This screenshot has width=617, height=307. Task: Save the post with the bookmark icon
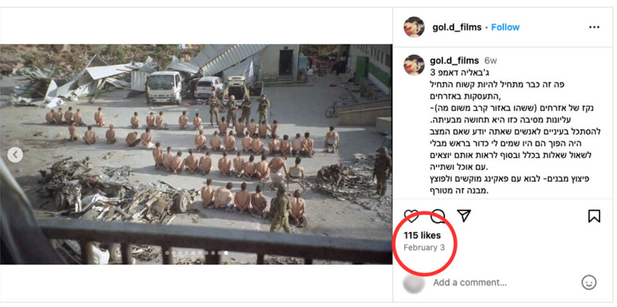[594, 216]
